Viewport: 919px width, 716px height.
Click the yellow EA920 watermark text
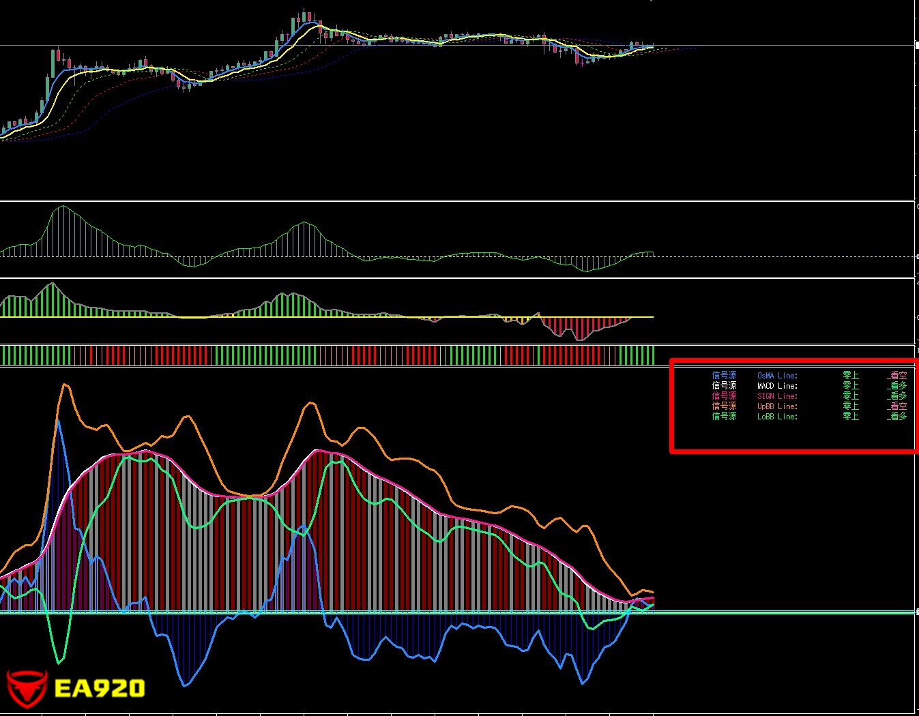click(100, 688)
